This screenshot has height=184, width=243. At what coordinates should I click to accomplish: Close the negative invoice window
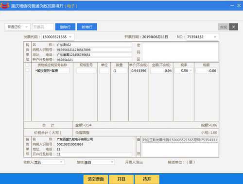239,5
